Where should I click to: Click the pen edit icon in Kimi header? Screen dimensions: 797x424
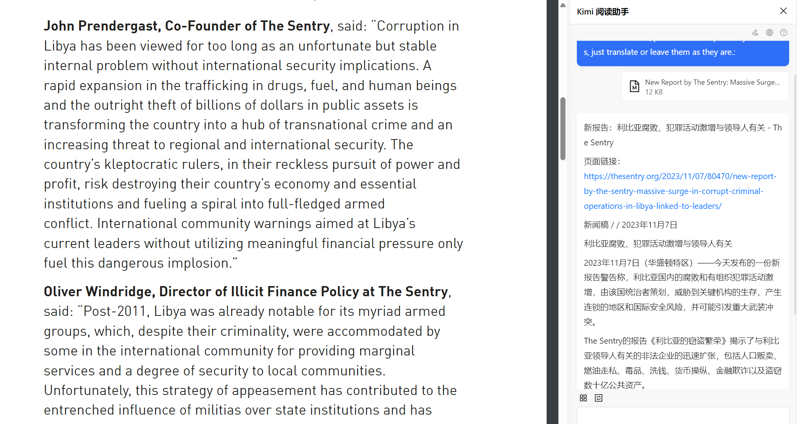pos(755,33)
